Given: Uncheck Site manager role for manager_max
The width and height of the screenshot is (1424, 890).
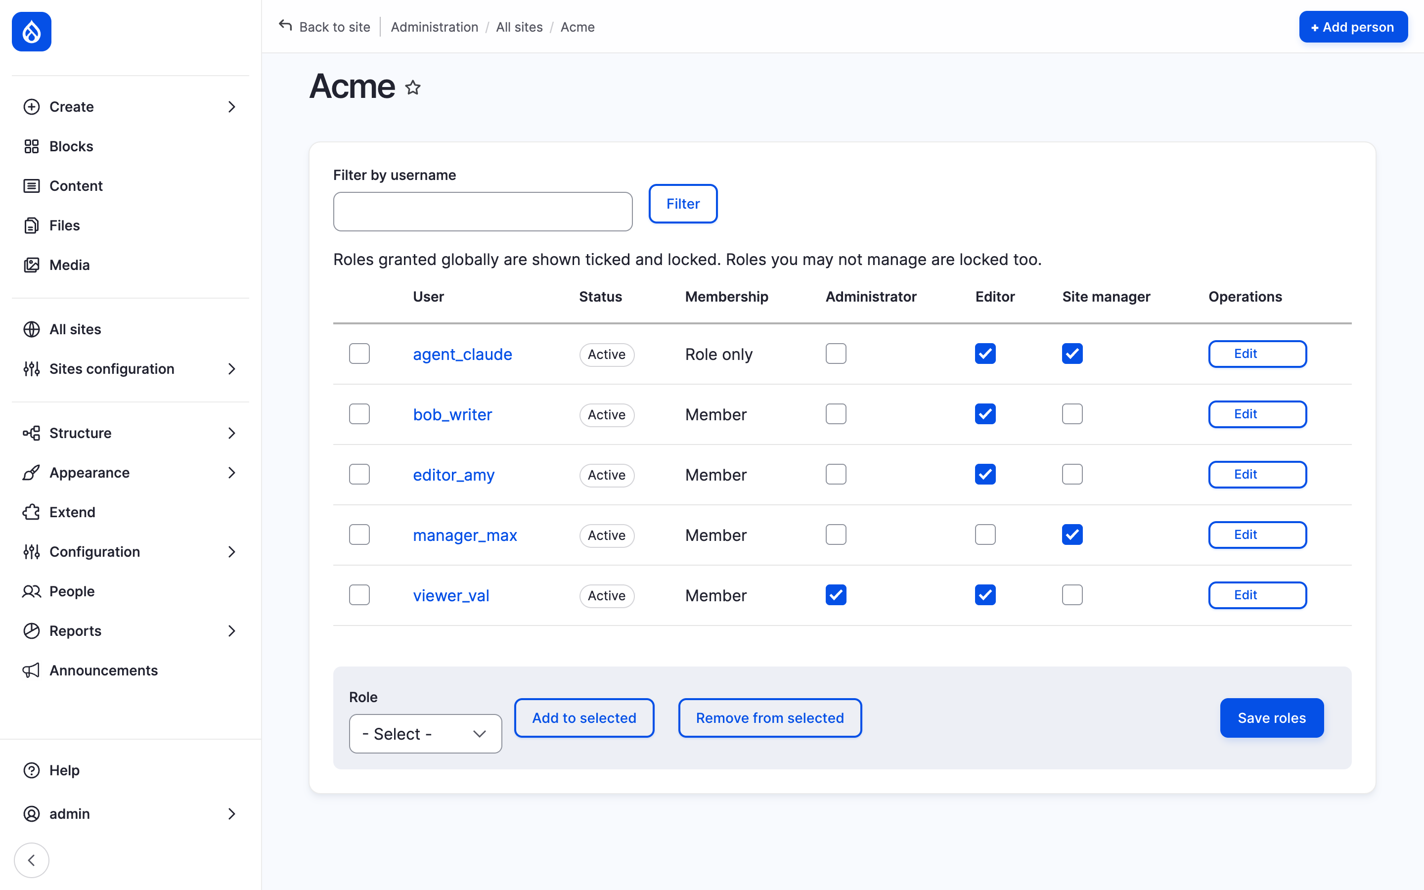Looking at the screenshot, I should (1072, 534).
